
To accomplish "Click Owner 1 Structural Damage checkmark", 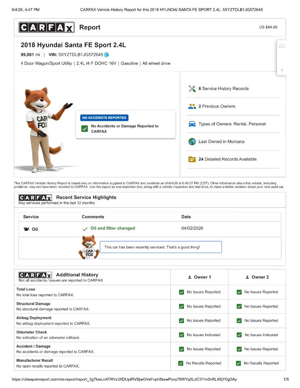I will tap(182, 306).
